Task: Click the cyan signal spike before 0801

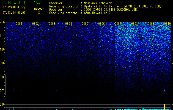Action: pyautogui.click(x=13, y=109)
